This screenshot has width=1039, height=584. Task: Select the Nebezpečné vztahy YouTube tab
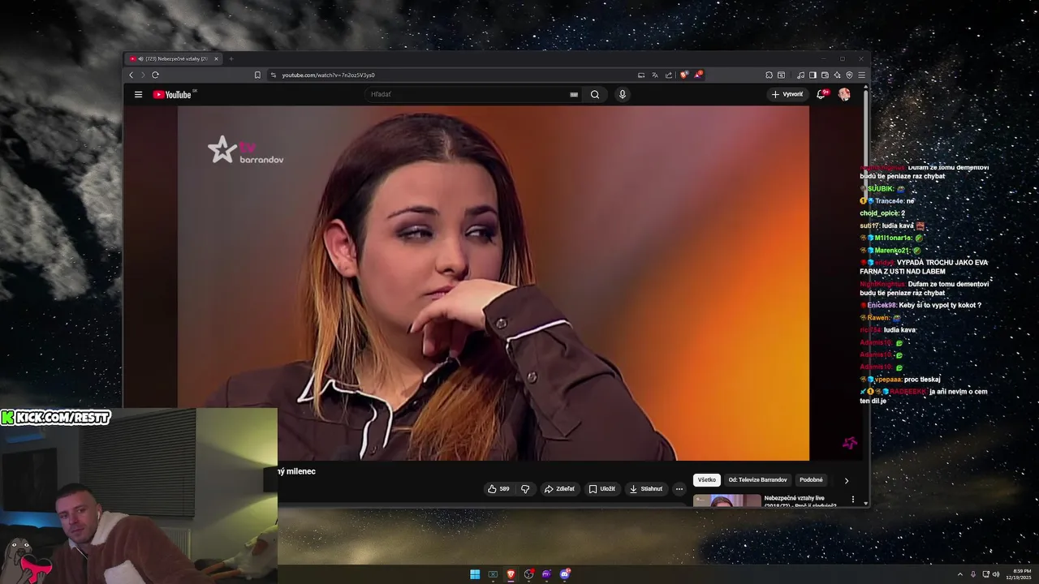click(x=173, y=58)
